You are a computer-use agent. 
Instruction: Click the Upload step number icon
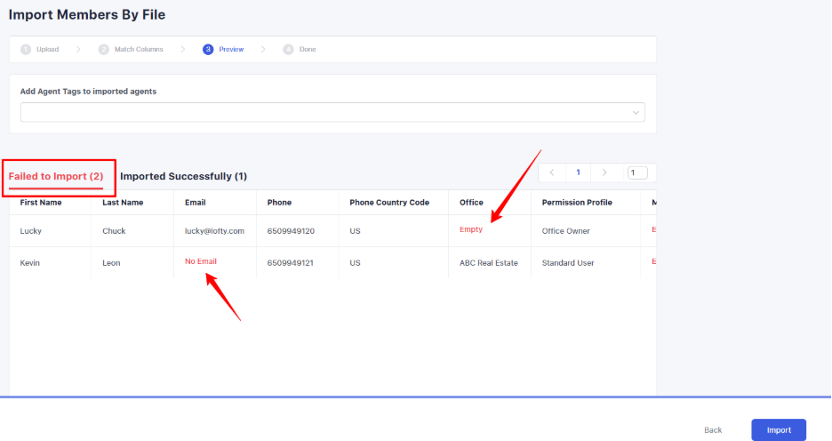[x=26, y=50]
